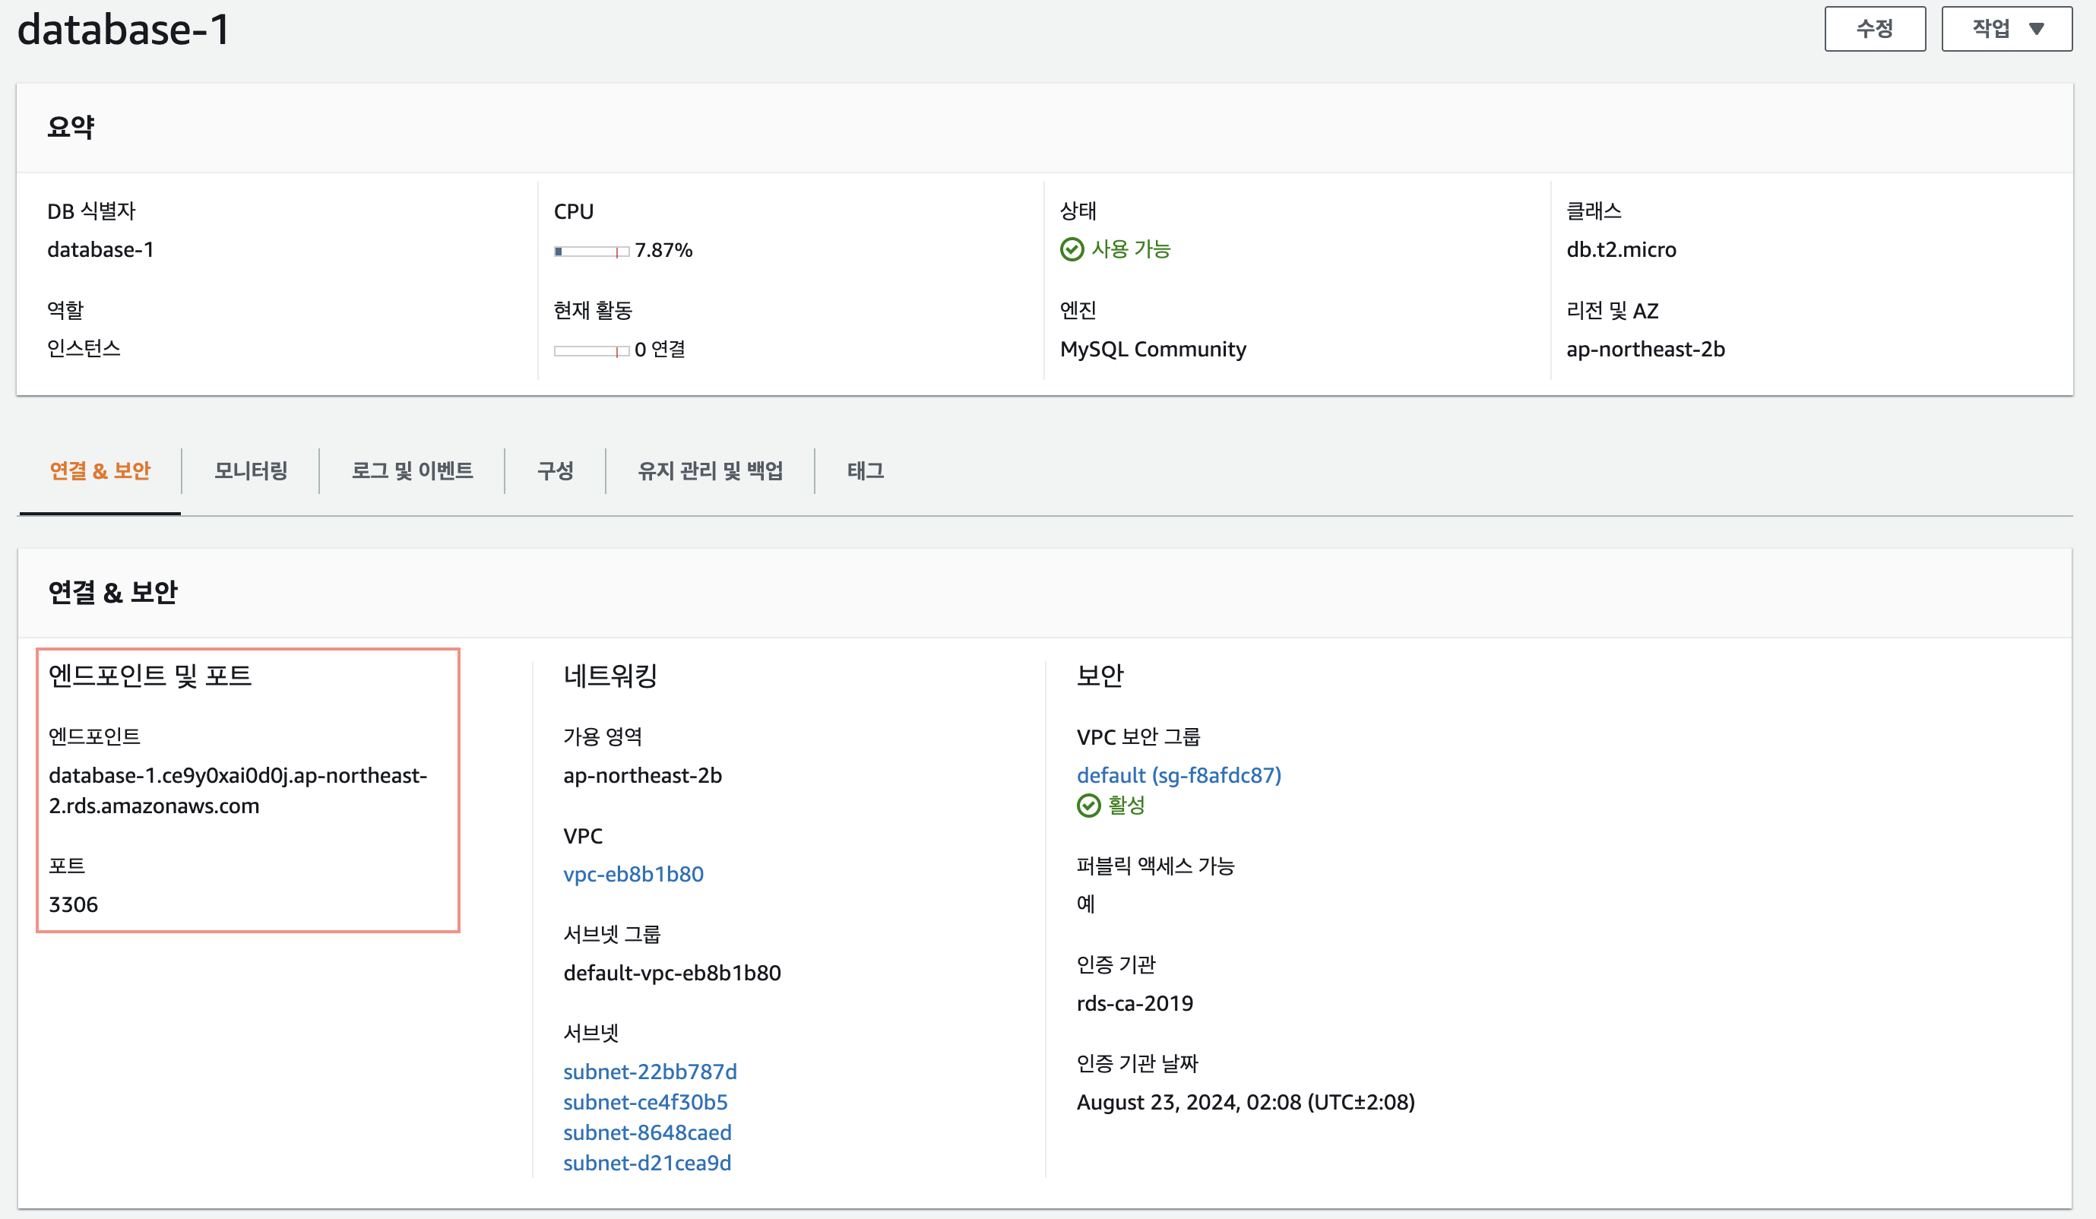
Task: Click the green available status check icon
Action: (x=1072, y=249)
